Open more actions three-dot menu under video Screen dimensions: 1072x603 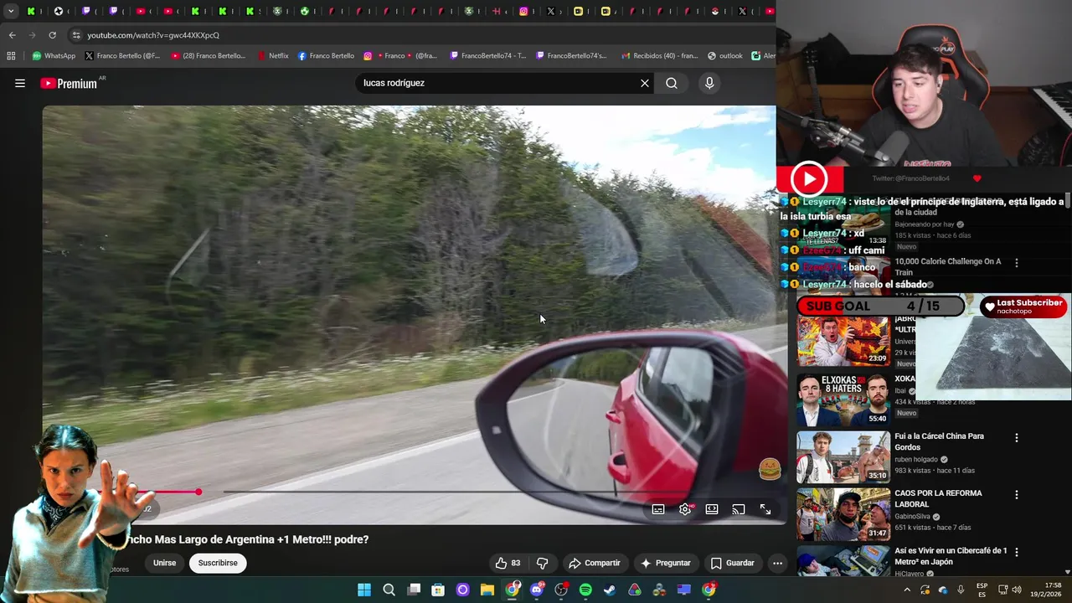[777, 563]
